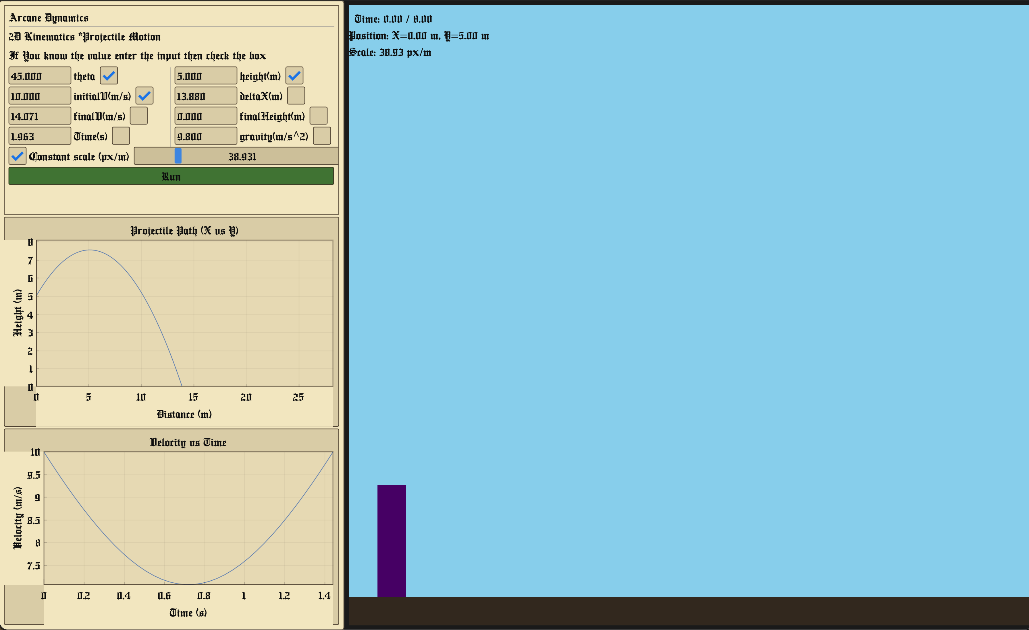Click the Projectile Path plot area
The height and width of the screenshot is (630, 1029).
click(185, 313)
